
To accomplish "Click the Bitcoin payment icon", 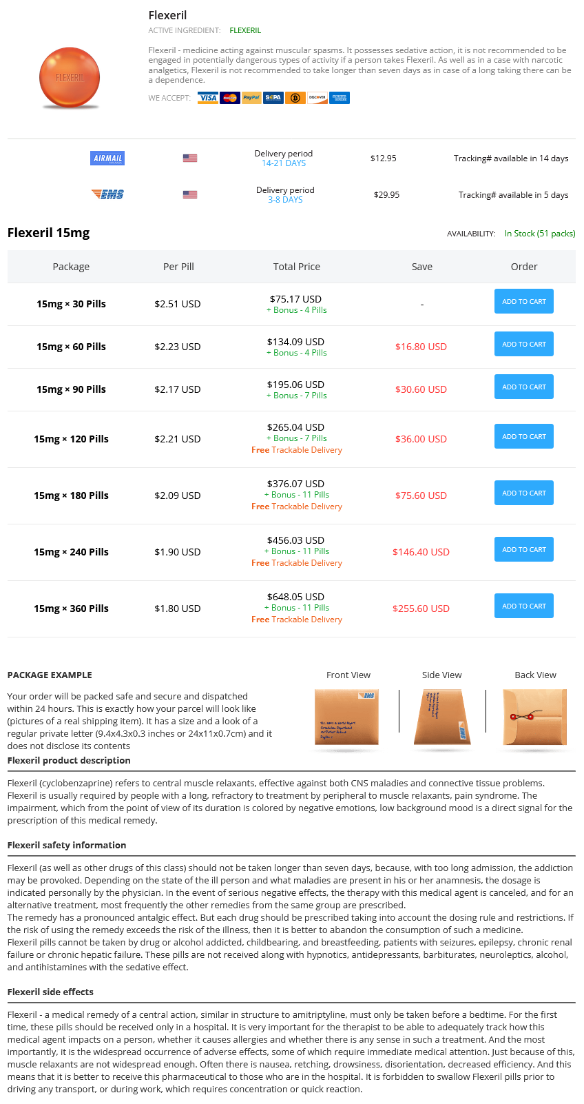I will [x=295, y=98].
